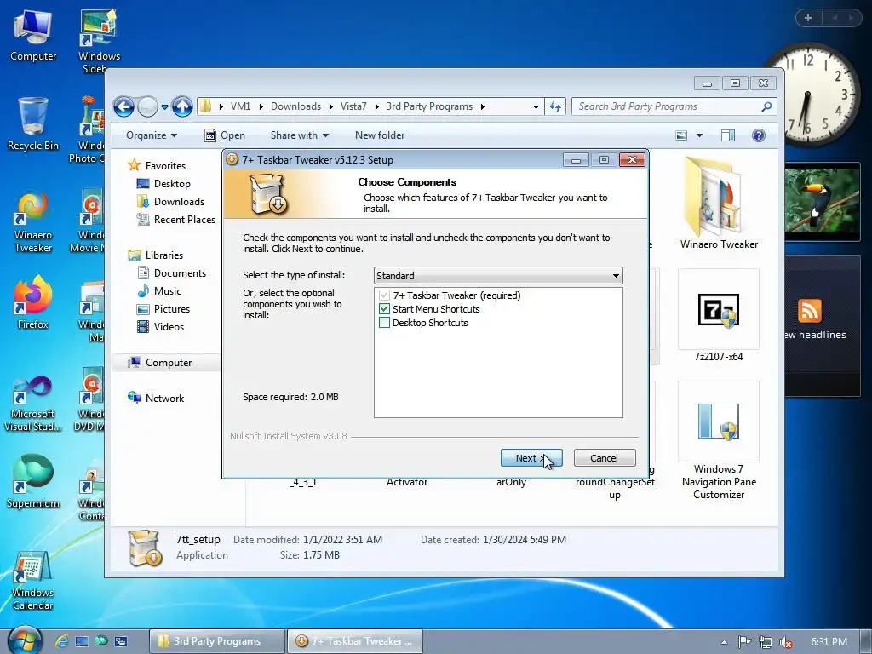This screenshot has height=654, width=872.
Task: Click the 3rd Party Programs taskbar button
Action: coord(217,641)
